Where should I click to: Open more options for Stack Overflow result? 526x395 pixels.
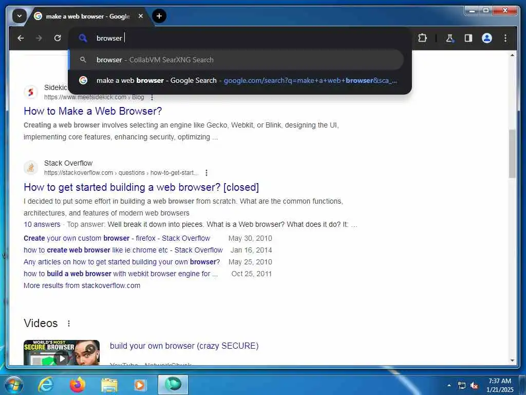pyautogui.click(x=206, y=173)
